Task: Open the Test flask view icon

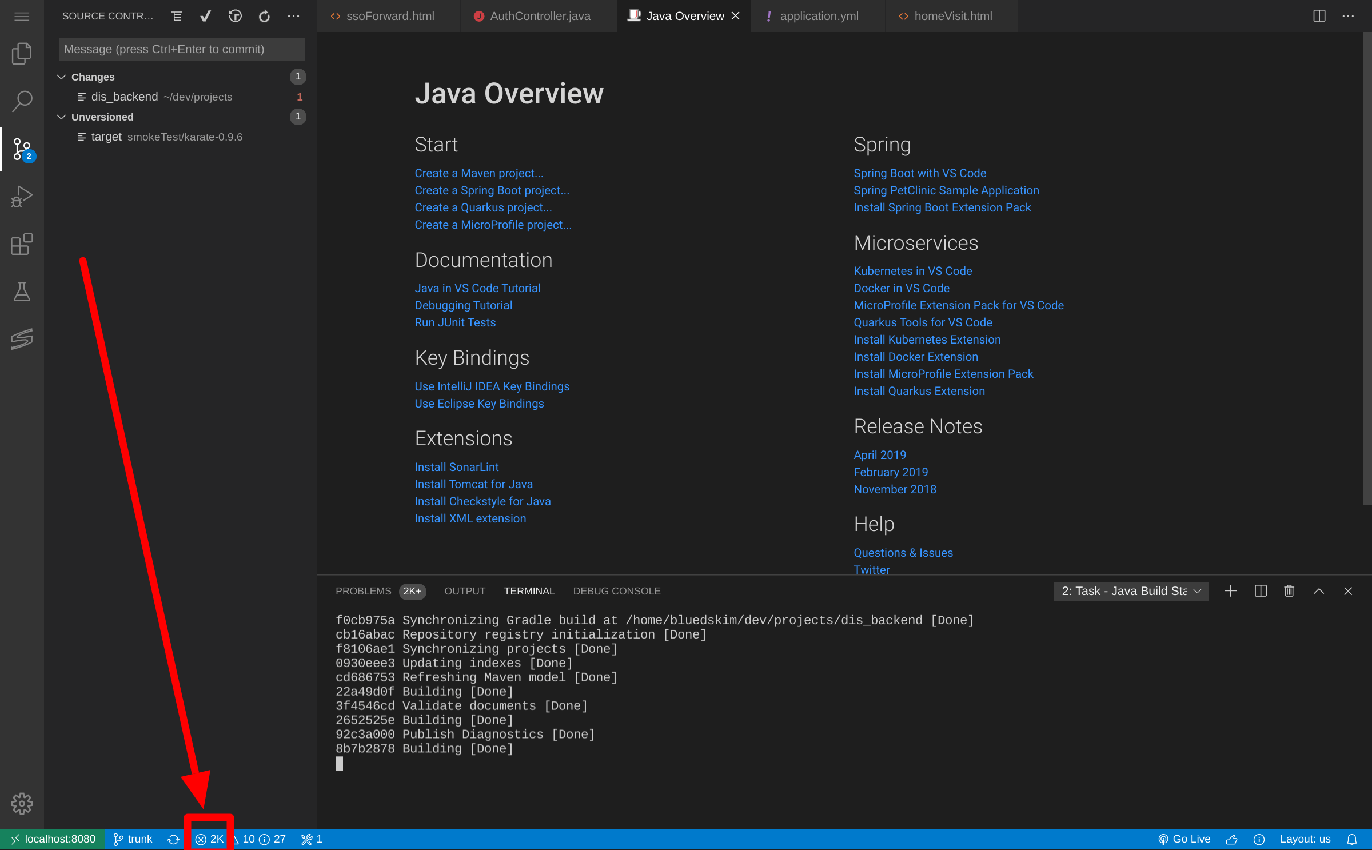Action: [22, 292]
